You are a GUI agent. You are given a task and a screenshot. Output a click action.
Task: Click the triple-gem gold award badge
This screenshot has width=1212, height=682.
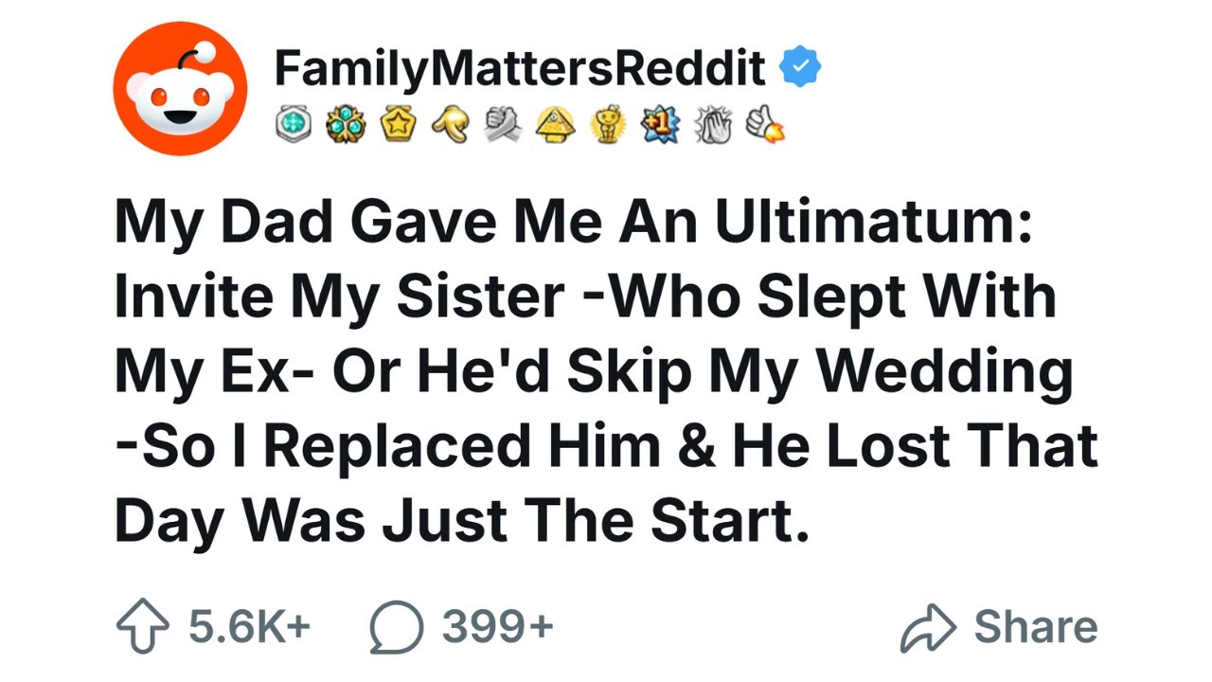[345, 124]
